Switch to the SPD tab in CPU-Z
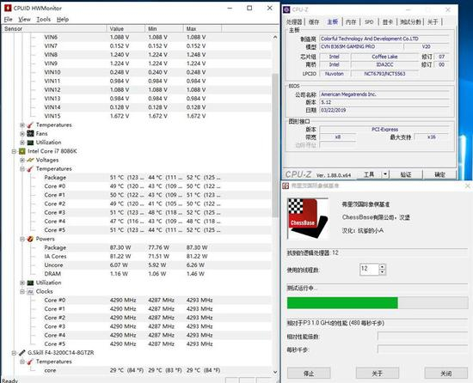This screenshot has width=473, height=383. (x=369, y=22)
